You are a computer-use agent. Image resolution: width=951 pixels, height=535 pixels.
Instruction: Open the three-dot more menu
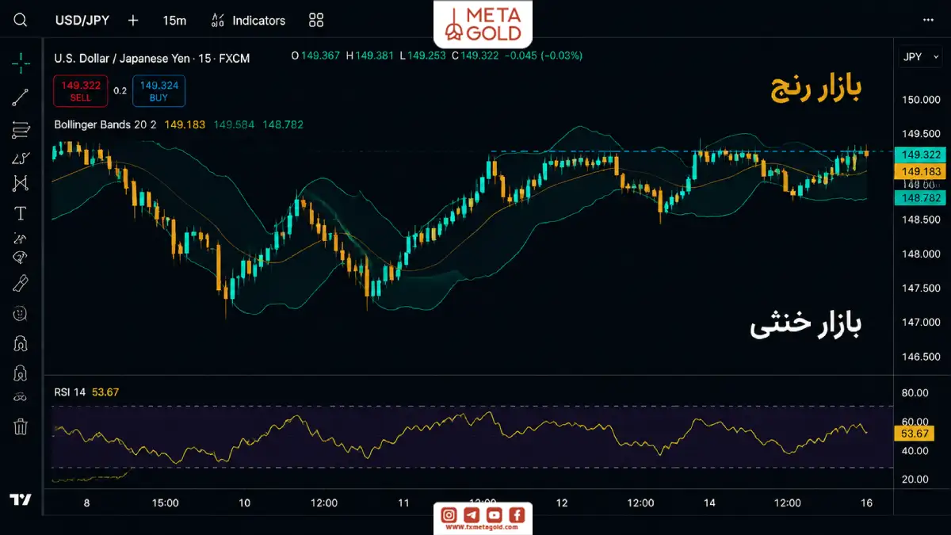click(928, 20)
